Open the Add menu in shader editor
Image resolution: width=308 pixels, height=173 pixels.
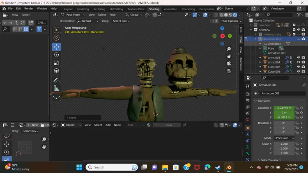(x=108, y=125)
